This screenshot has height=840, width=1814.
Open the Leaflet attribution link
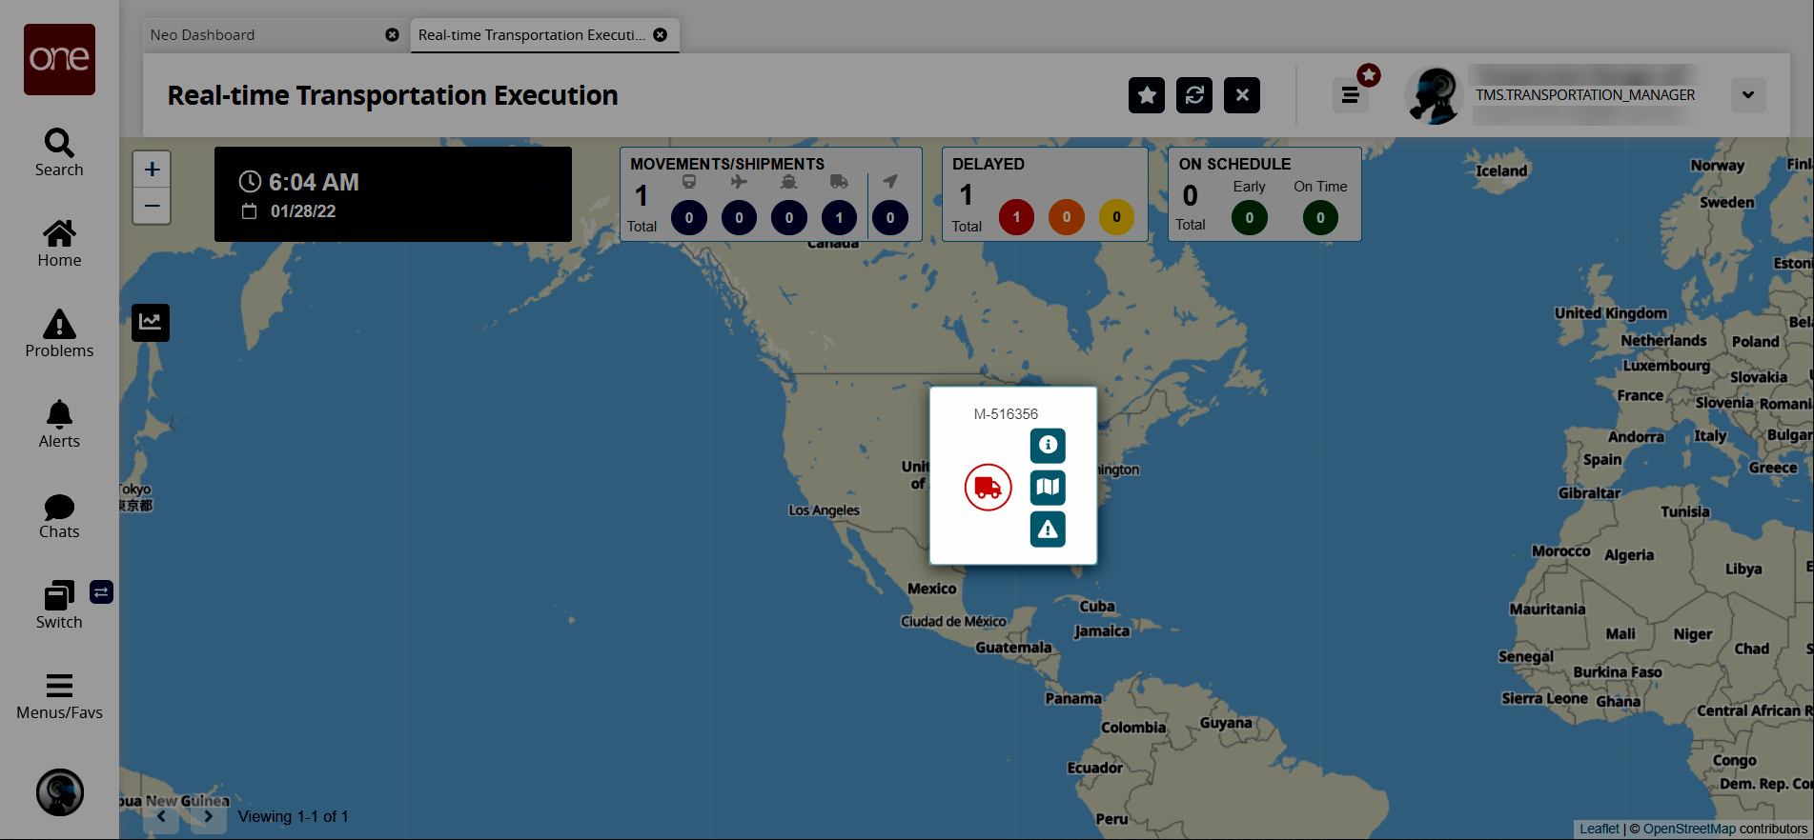pyautogui.click(x=1600, y=829)
